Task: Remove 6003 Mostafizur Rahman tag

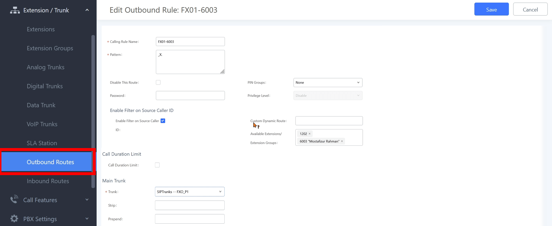Action: (x=342, y=141)
